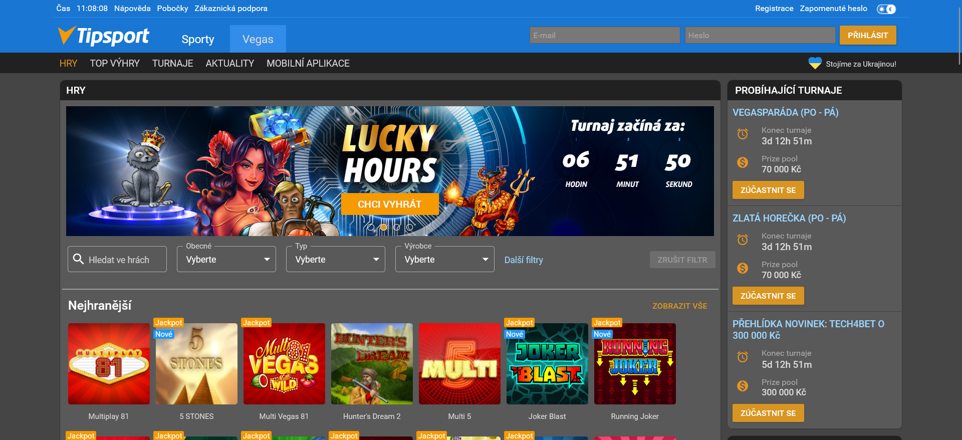Join the Přehlídka novinek tournament
The height and width of the screenshot is (440, 962).
click(768, 413)
